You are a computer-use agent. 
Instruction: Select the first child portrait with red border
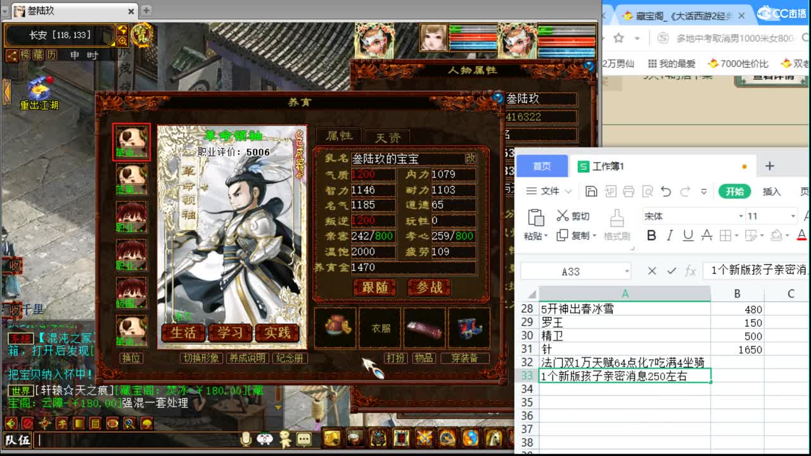click(132, 142)
